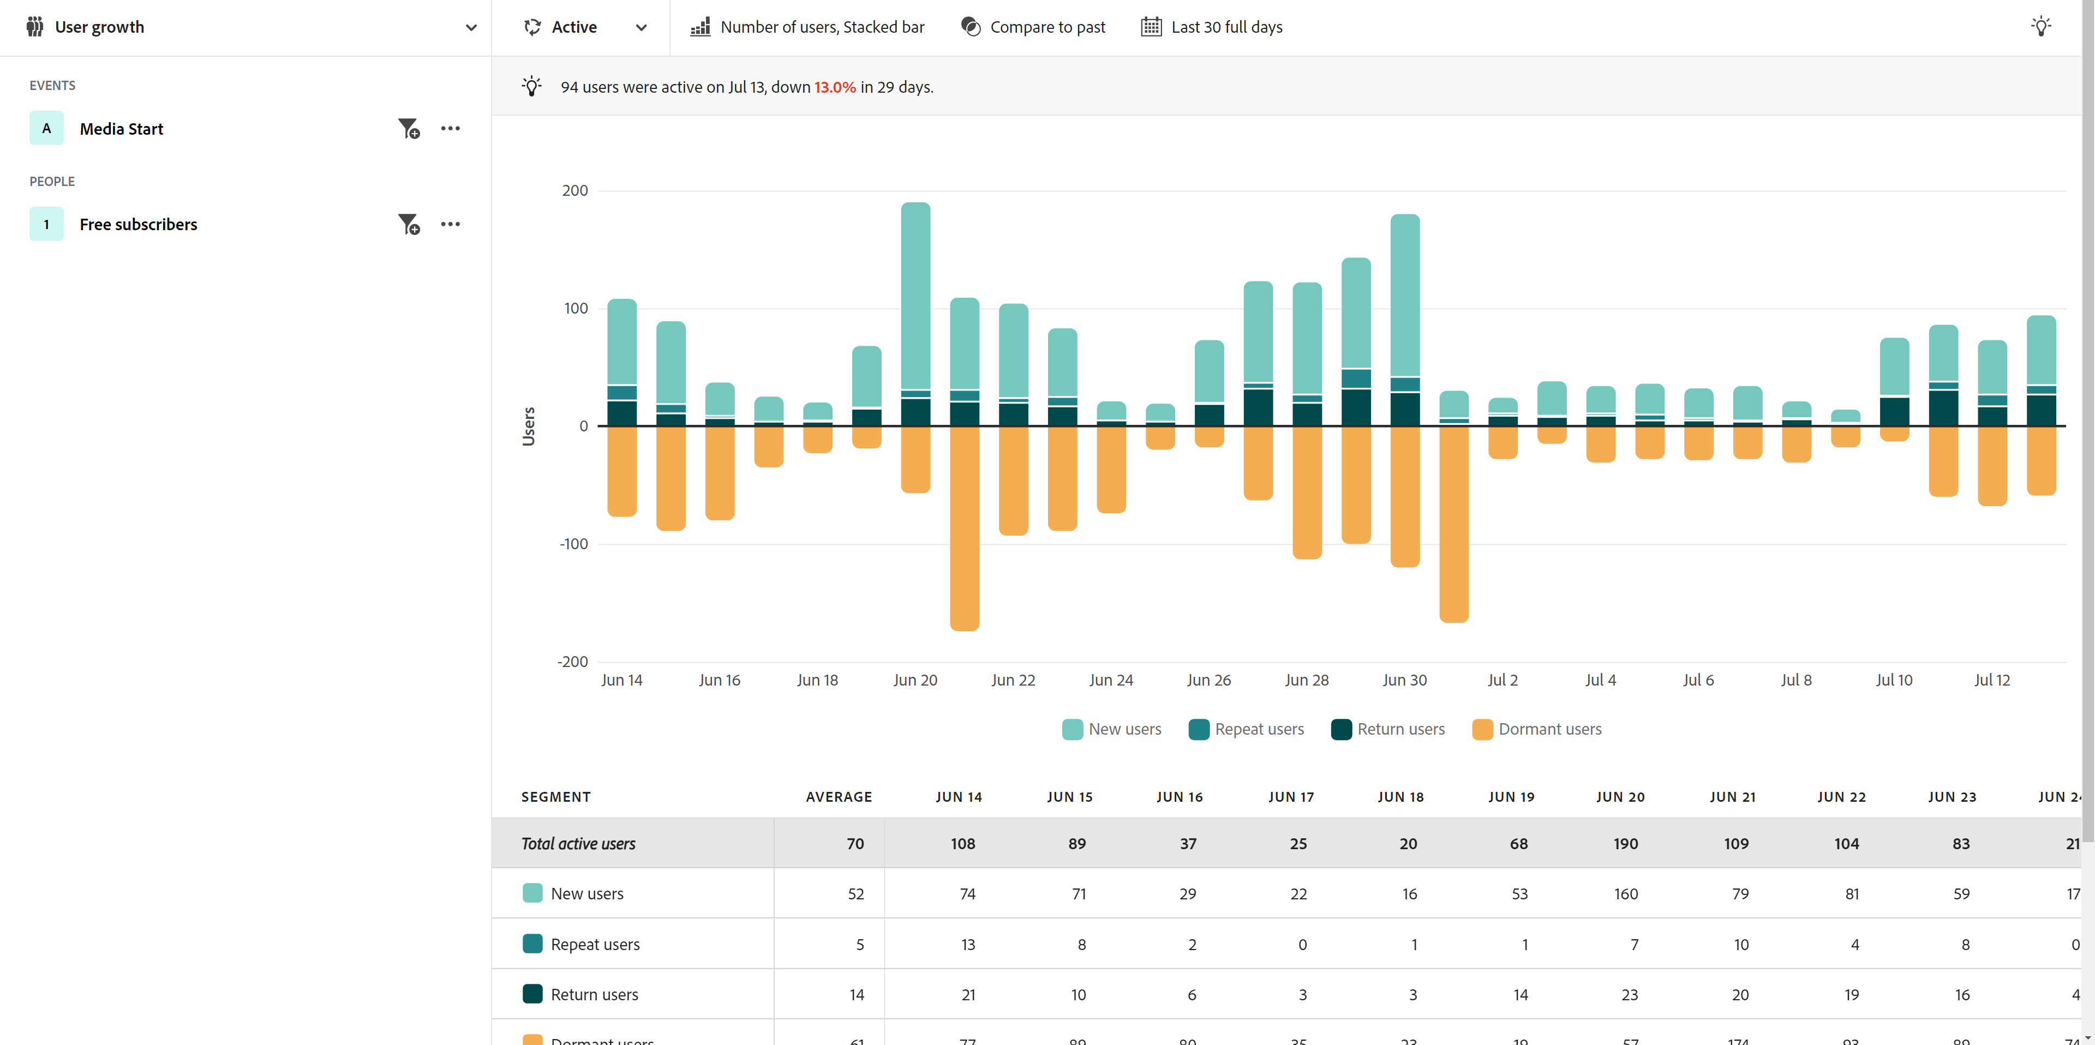Click the calendar icon for date range
Screen dimensions: 2095x1045
[x=1151, y=27]
